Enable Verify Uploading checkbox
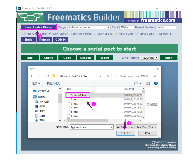The image size is (194, 165). [69, 33]
